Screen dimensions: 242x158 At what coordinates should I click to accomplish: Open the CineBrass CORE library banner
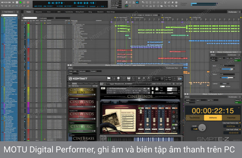[x=82, y=138]
